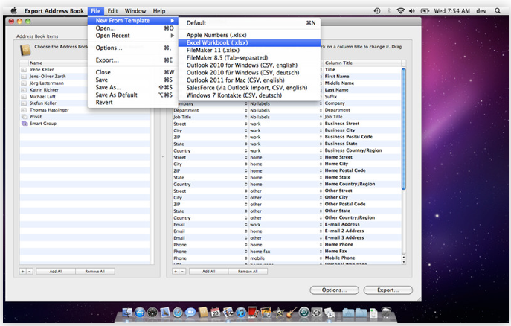
Task: Open the Window menu
Action: (135, 11)
